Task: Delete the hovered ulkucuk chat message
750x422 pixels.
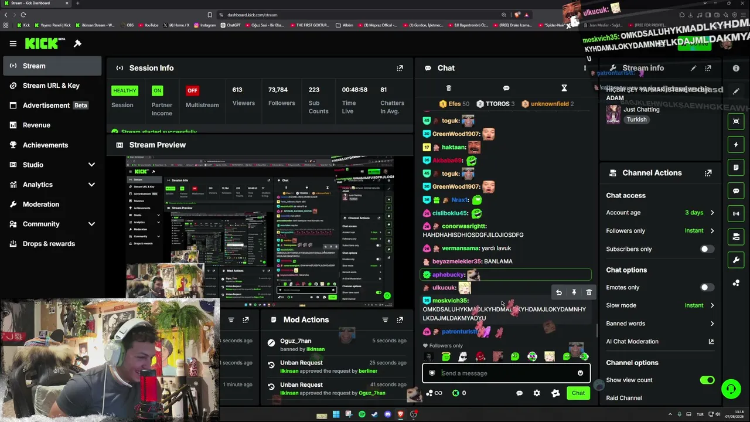Action: coord(589,292)
